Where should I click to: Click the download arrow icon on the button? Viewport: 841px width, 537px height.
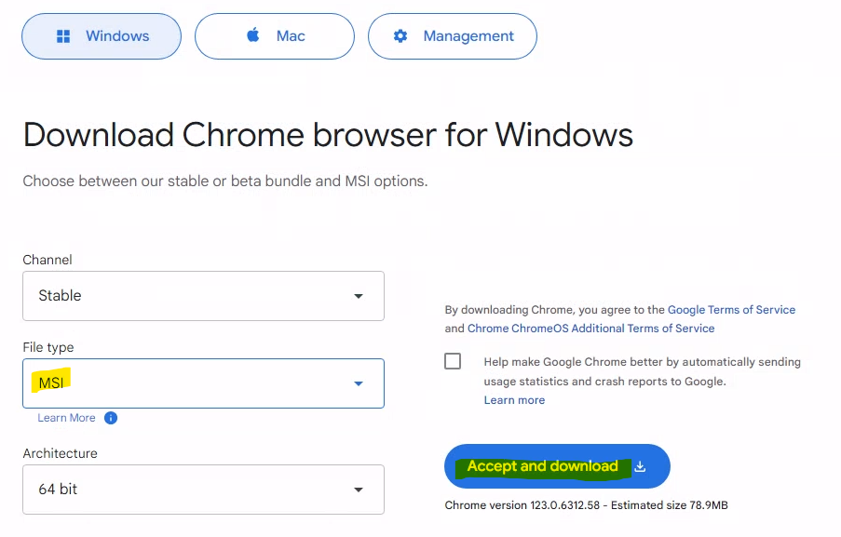[640, 466]
